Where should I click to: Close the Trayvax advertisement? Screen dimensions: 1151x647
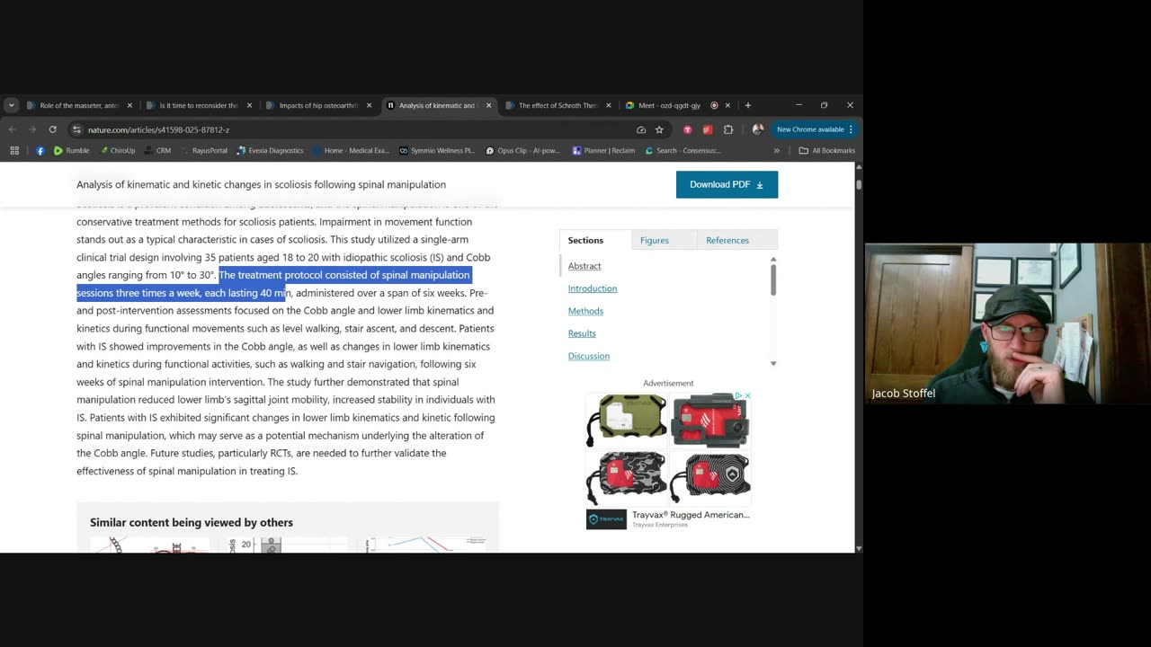(x=747, y=395)
